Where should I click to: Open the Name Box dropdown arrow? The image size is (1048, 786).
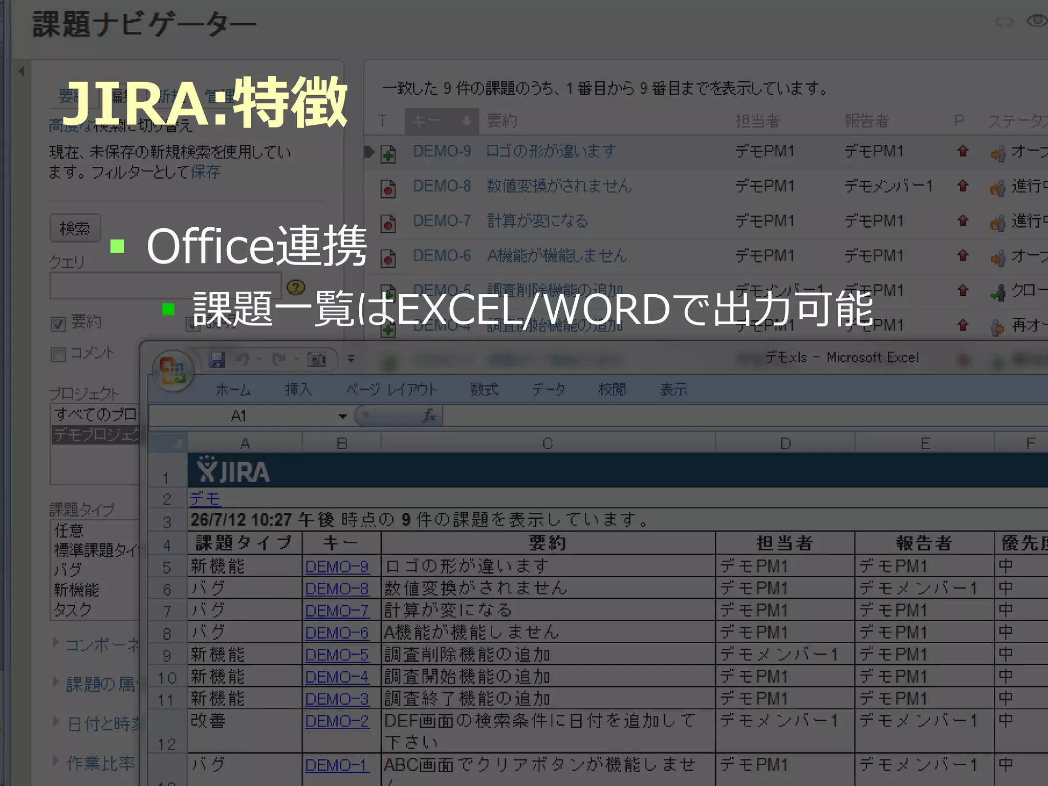tap(343, 416)
